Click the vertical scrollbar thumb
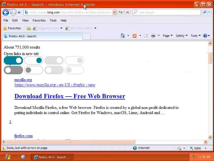This screenshot has height=161, width=214. click(210, 58)
